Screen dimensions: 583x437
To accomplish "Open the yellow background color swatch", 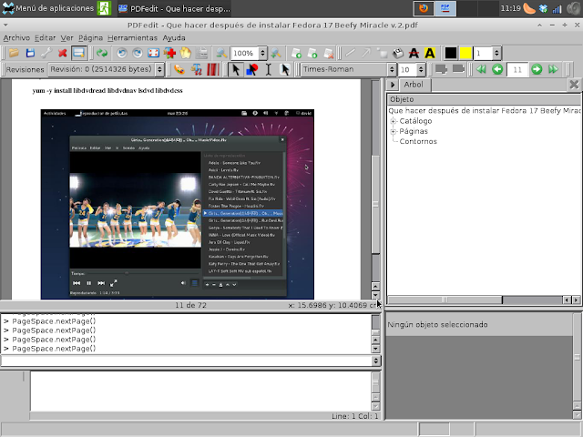I will click(465, 53).
